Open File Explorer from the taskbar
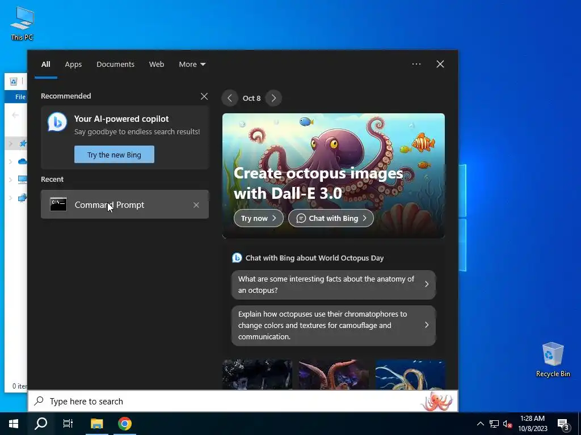Image resolution: width=581 pixels, height=435 pixels. 96,424
